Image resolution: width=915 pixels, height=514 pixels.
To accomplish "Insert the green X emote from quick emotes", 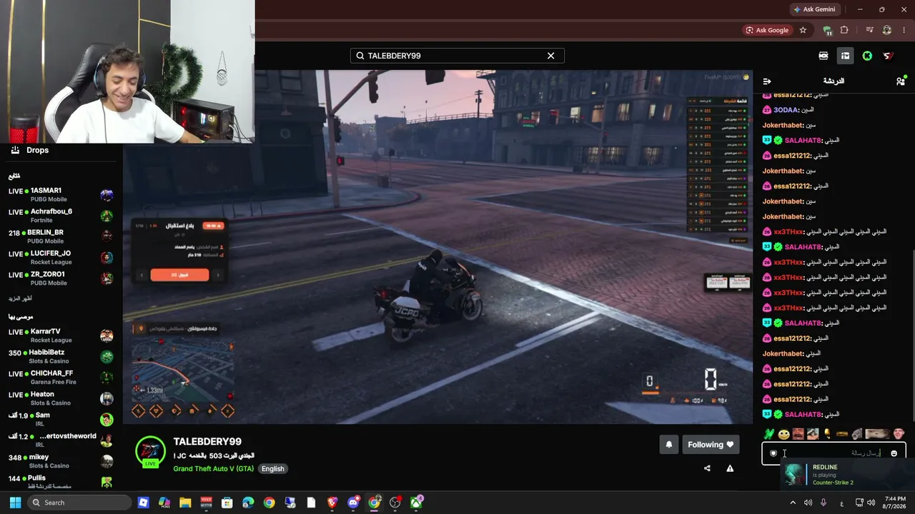I will (768, 433).
